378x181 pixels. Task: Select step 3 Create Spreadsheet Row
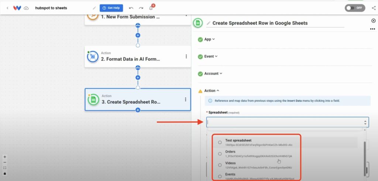click(x=138, y=99)
